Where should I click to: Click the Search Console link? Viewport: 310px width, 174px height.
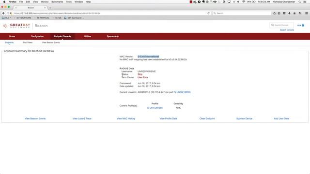point(287,30)
